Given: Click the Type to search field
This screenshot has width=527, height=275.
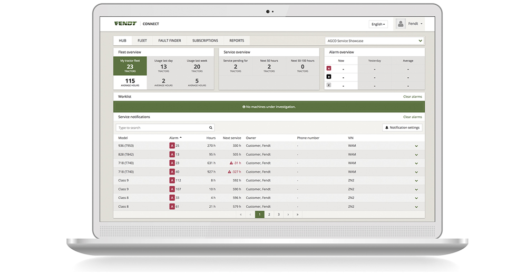Looking at the screenshot, I should (x=161, y=128).
